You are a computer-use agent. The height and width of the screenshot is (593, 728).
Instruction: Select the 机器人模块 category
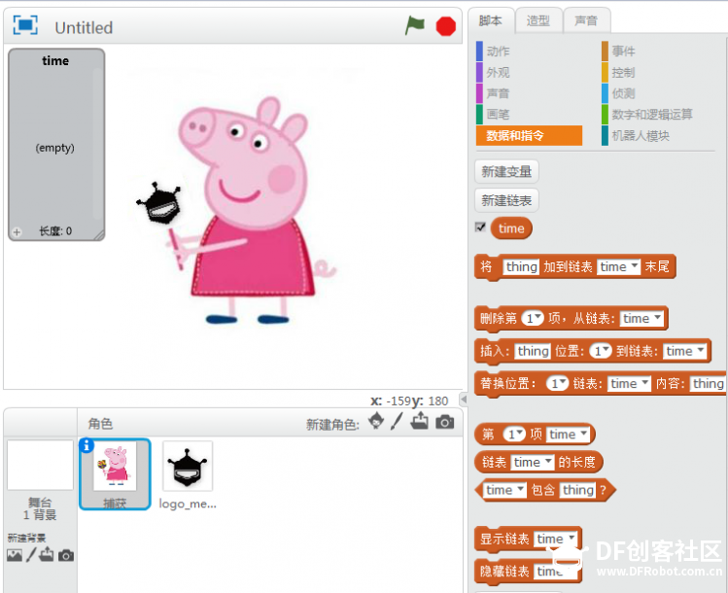pos(641,135)
